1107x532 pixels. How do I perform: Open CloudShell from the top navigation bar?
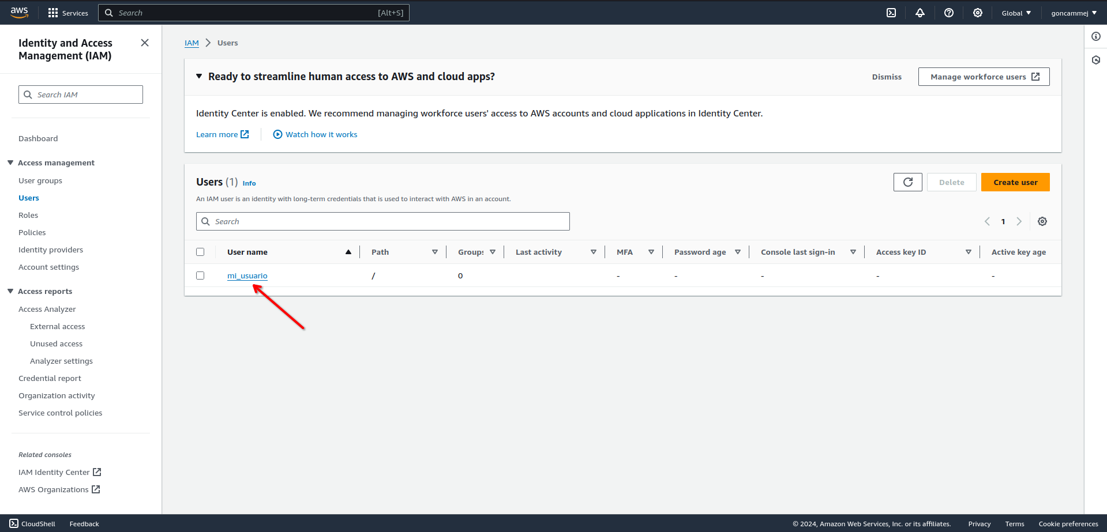click(x=891, y=13)
